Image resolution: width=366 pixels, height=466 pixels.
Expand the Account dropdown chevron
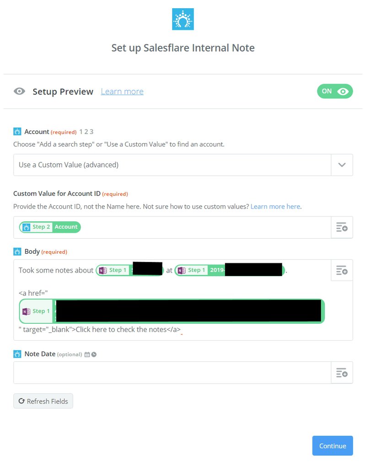pyautogui.click(x=342, y=165)
